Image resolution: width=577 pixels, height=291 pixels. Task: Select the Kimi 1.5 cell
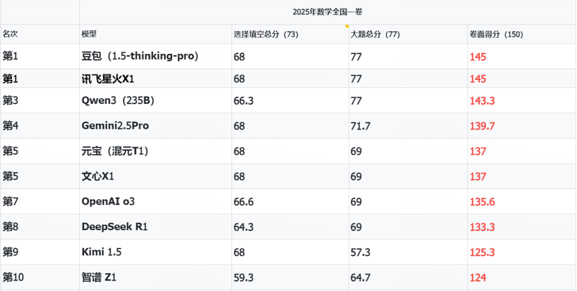pos(155,252)
